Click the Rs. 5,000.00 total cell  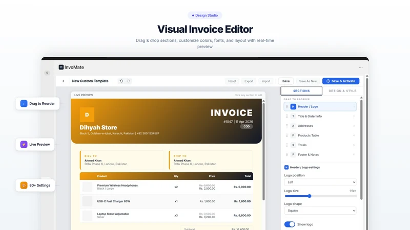(242, 187)
